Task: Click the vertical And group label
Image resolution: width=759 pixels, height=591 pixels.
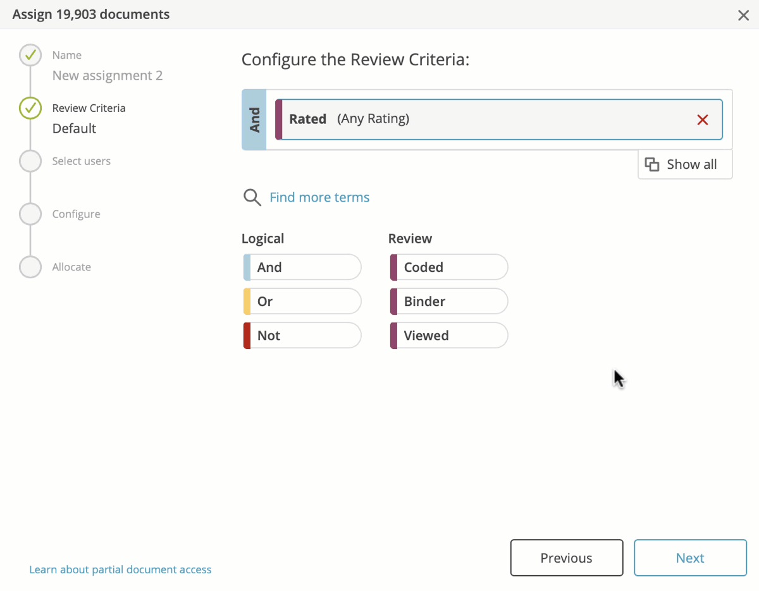Action: 254,119
